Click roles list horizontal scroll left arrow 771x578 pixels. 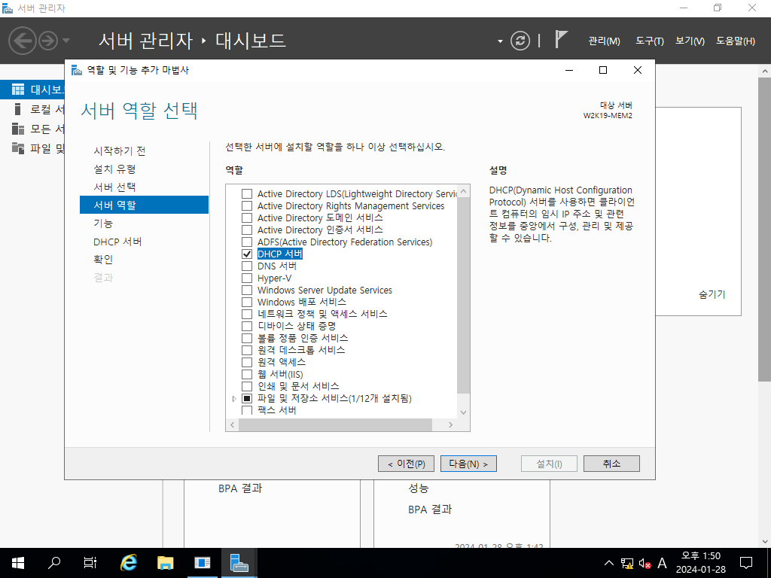232,424
